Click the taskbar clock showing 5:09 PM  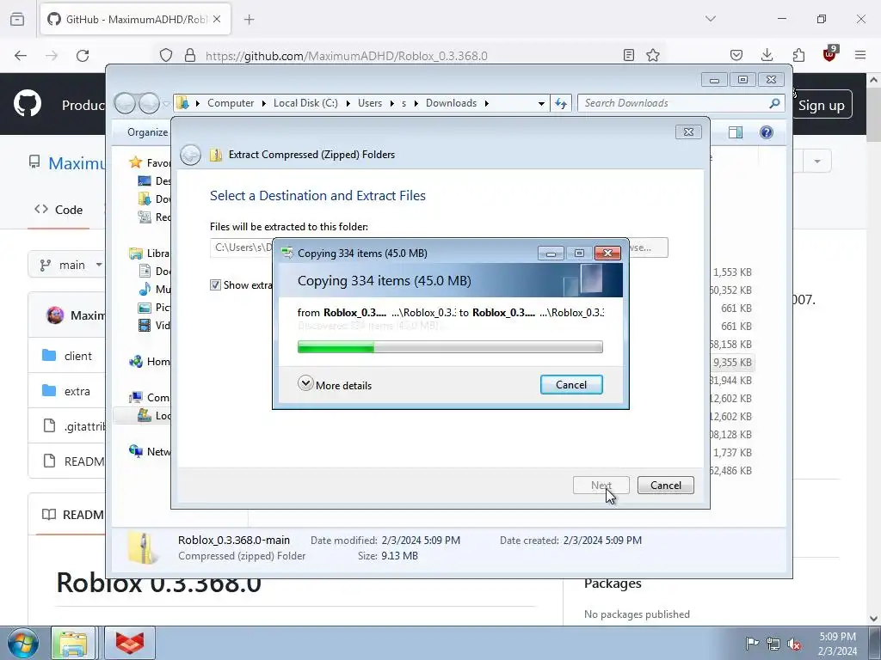coord(837,644)
